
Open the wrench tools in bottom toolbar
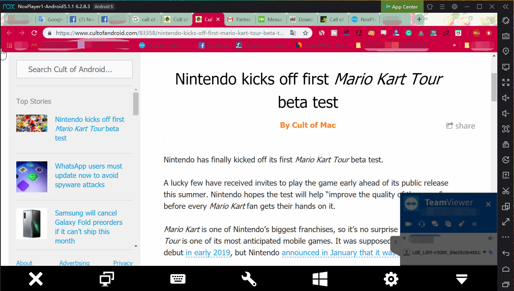click(x=249, y=279)
